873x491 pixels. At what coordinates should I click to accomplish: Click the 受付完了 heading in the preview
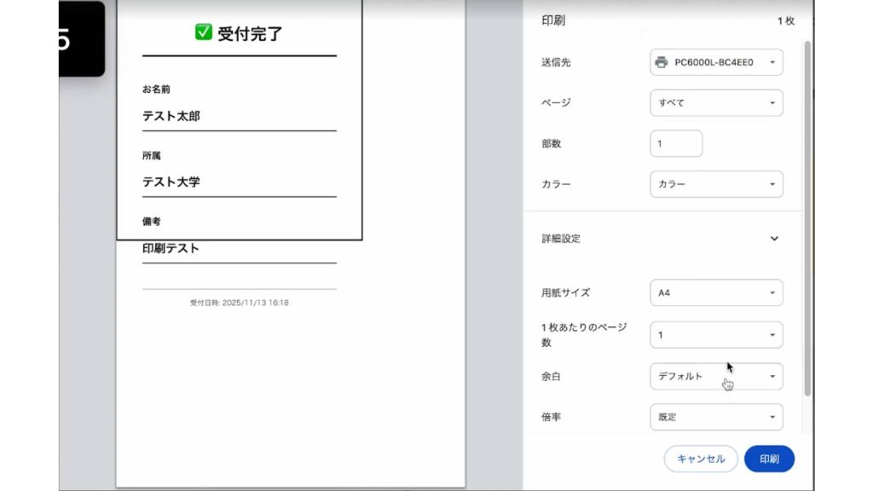pyautogui.click(x=249, y=34)
